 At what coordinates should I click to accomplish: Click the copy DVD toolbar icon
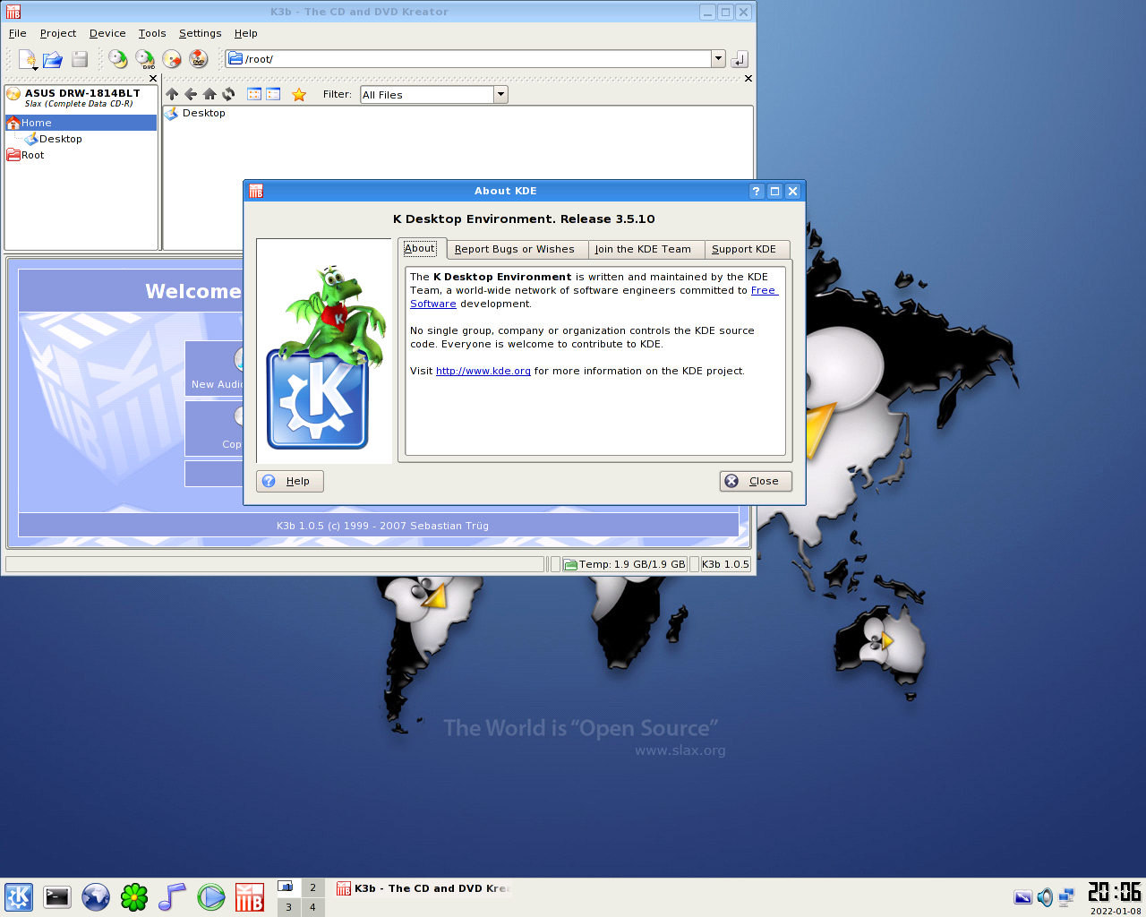pos(145,59)
